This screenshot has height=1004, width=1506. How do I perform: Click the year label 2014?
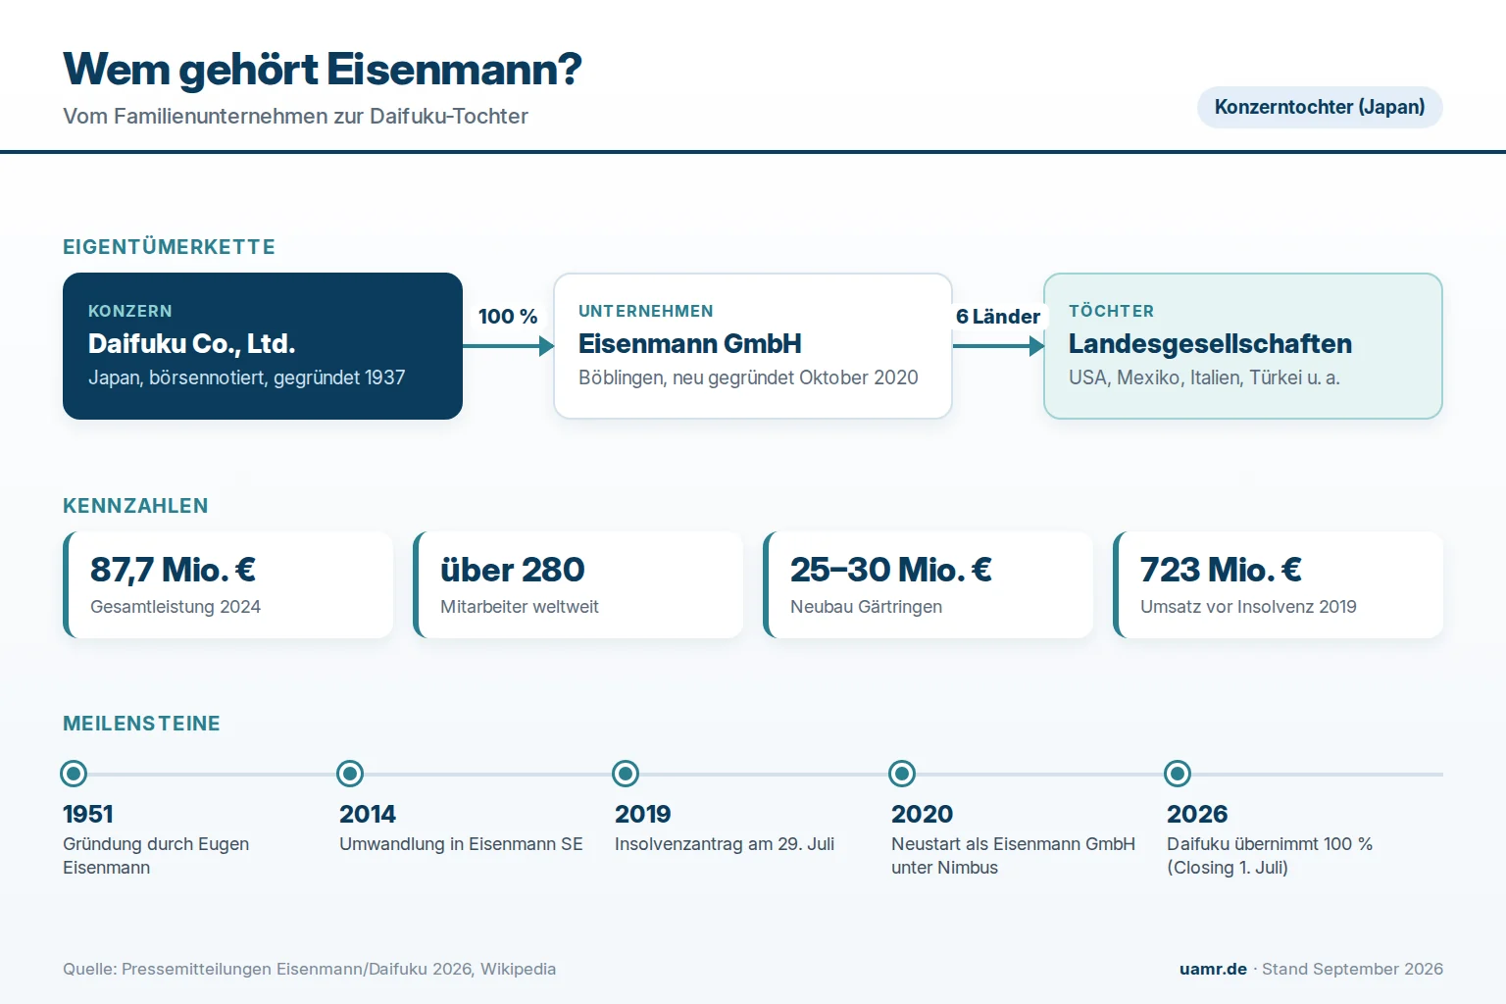(x=368, y=814)
